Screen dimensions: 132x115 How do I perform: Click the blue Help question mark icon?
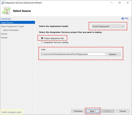tap(122, 18)
